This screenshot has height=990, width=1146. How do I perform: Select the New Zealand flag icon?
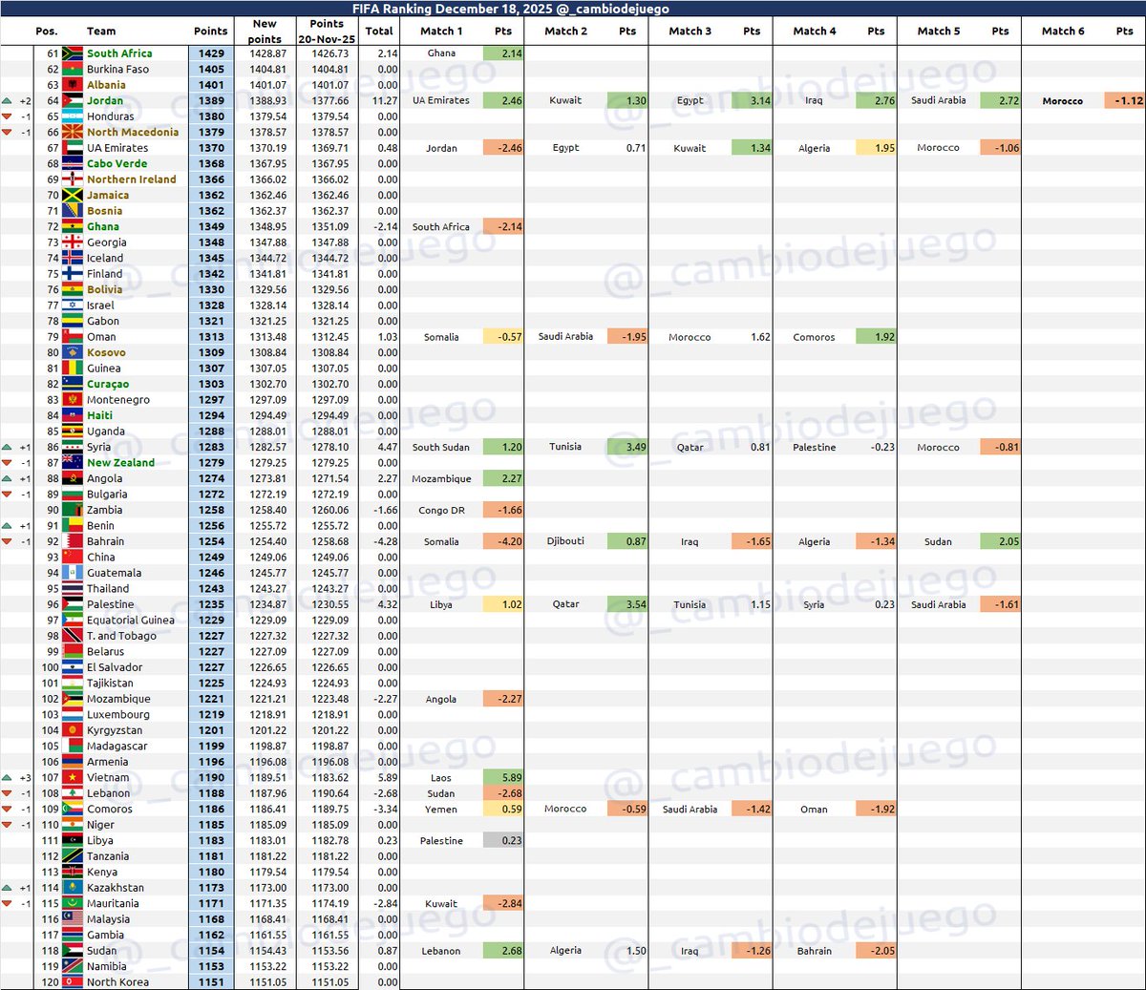coord(73,463)
